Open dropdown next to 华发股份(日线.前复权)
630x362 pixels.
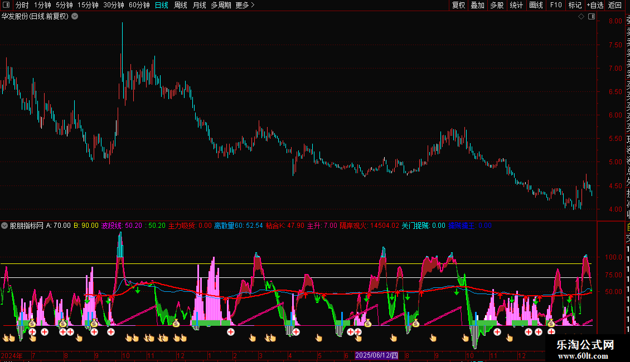pos(75,17)
